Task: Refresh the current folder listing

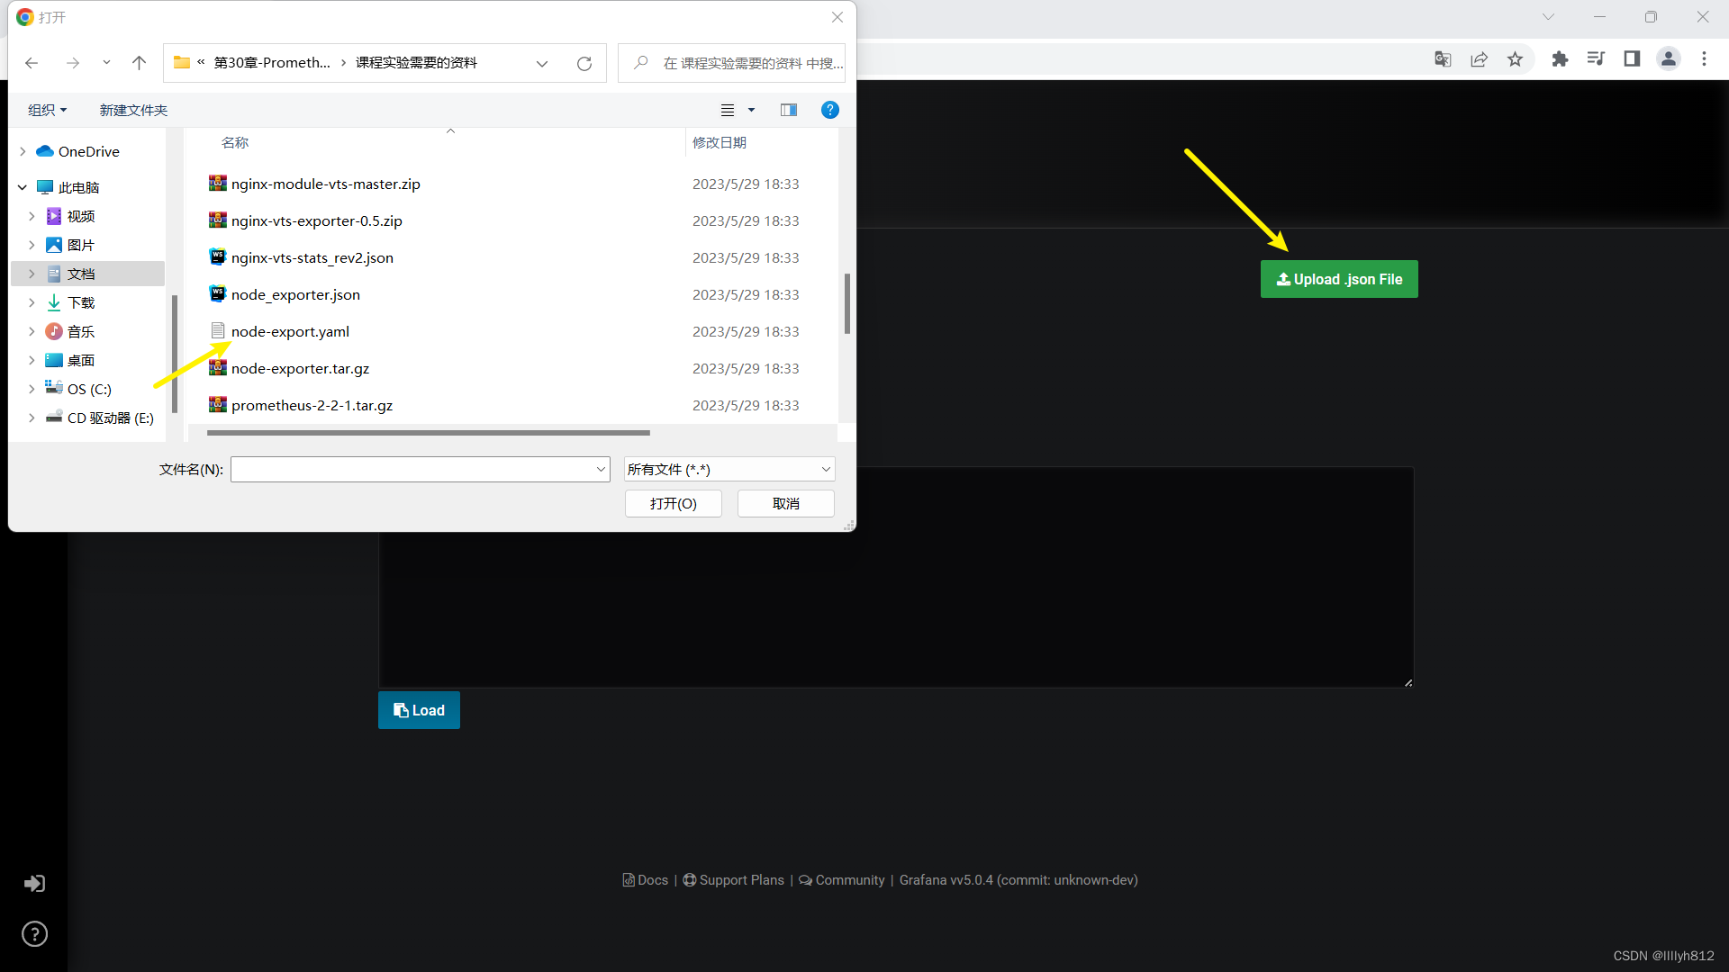Action: click(584, 63)
